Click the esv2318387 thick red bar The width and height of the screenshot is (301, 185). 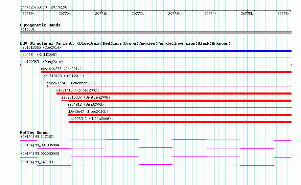pyautogui.click(x=180, y=101)
